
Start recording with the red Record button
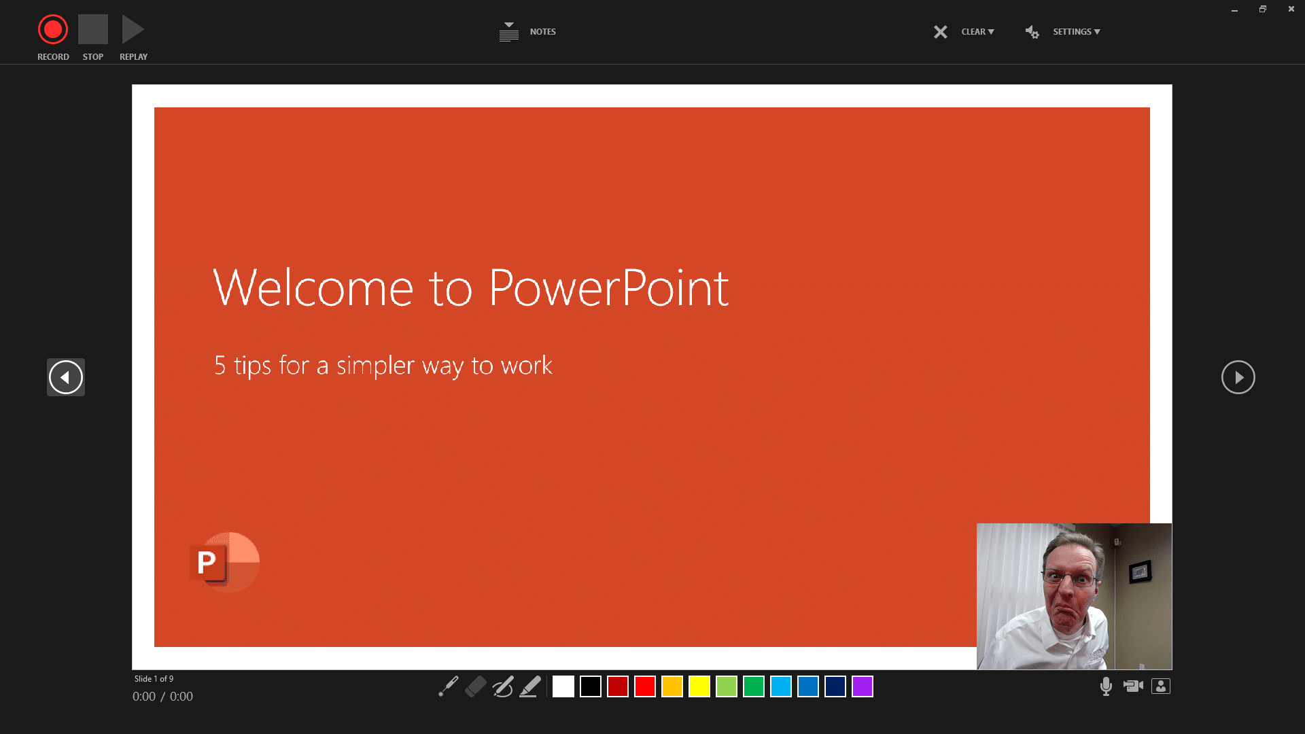point(53,30)
